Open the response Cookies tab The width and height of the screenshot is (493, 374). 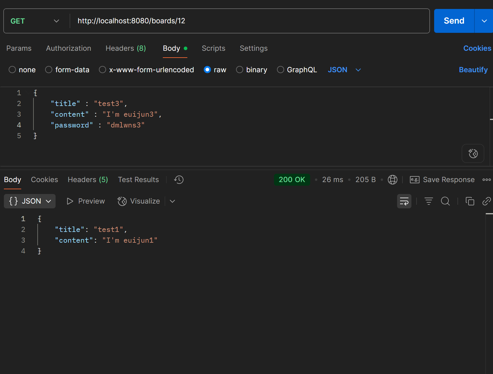point(45,180)
